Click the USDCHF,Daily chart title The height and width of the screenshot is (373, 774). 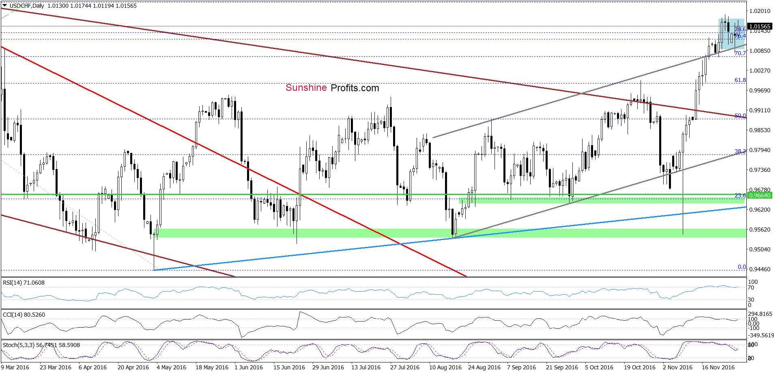[26, 6]
